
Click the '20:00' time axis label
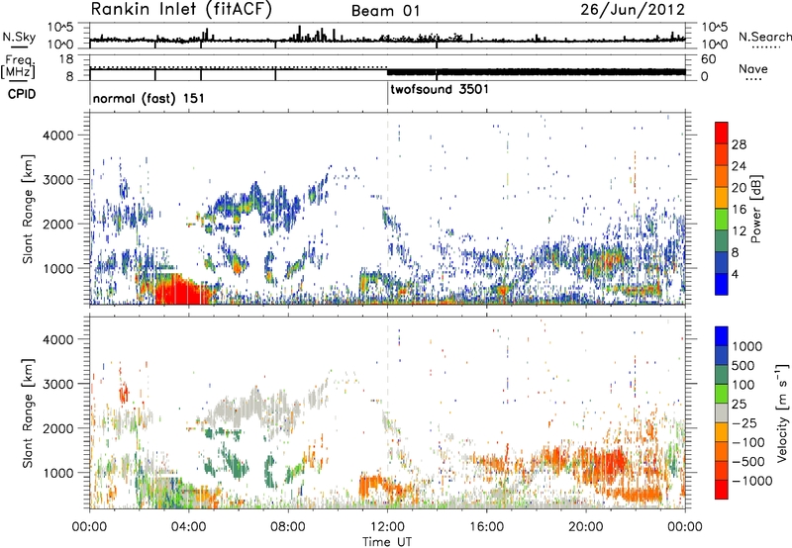coord(586,527)
